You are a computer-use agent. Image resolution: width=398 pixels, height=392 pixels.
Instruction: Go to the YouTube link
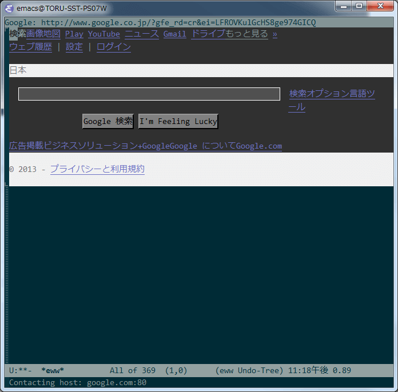click(x=104, y=34)
